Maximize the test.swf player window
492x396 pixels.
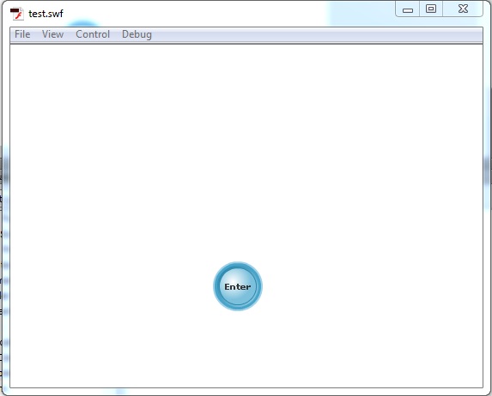click(x=431, y=9)
